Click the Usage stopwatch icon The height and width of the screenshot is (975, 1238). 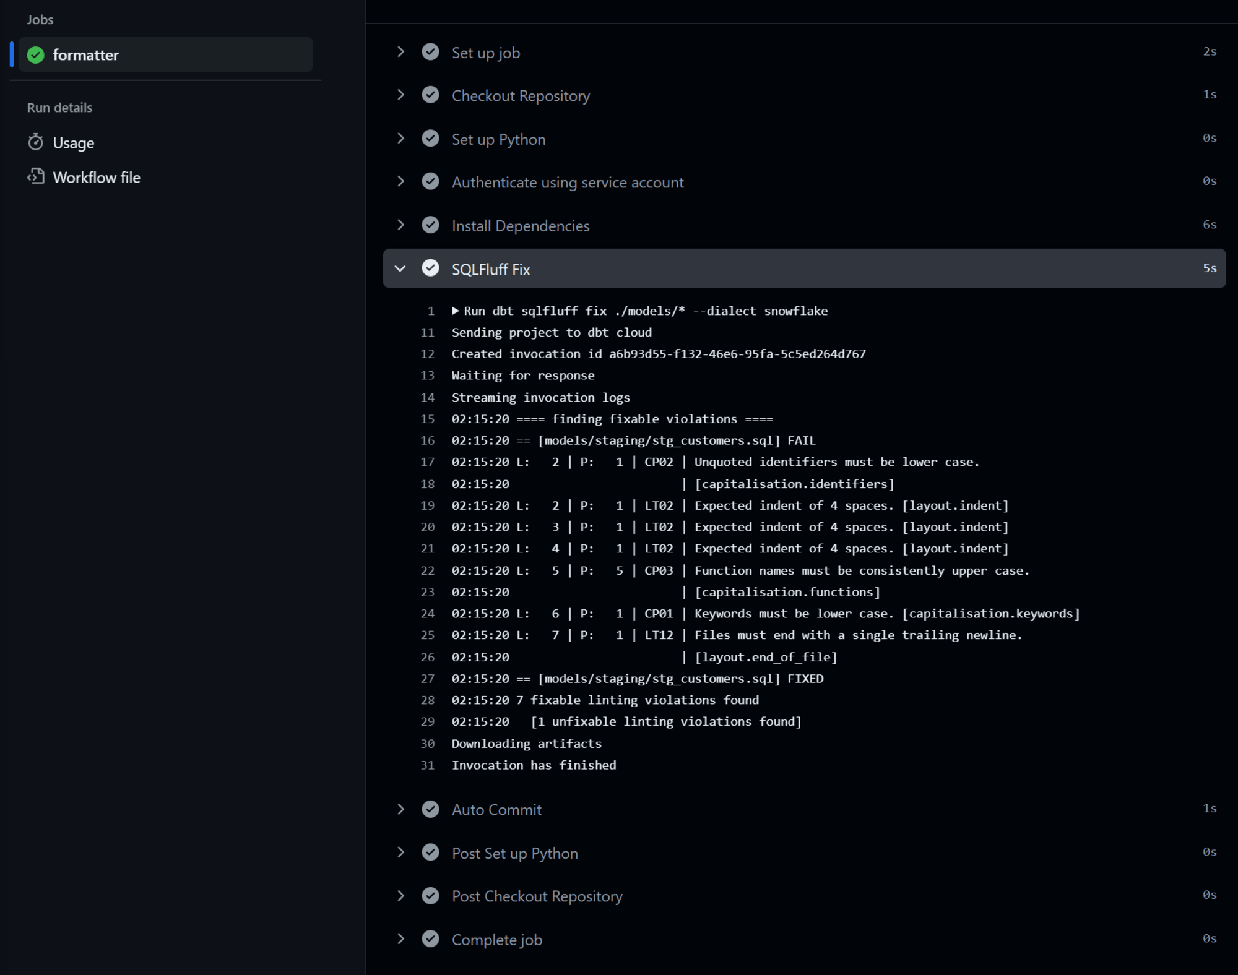point(36,142)
